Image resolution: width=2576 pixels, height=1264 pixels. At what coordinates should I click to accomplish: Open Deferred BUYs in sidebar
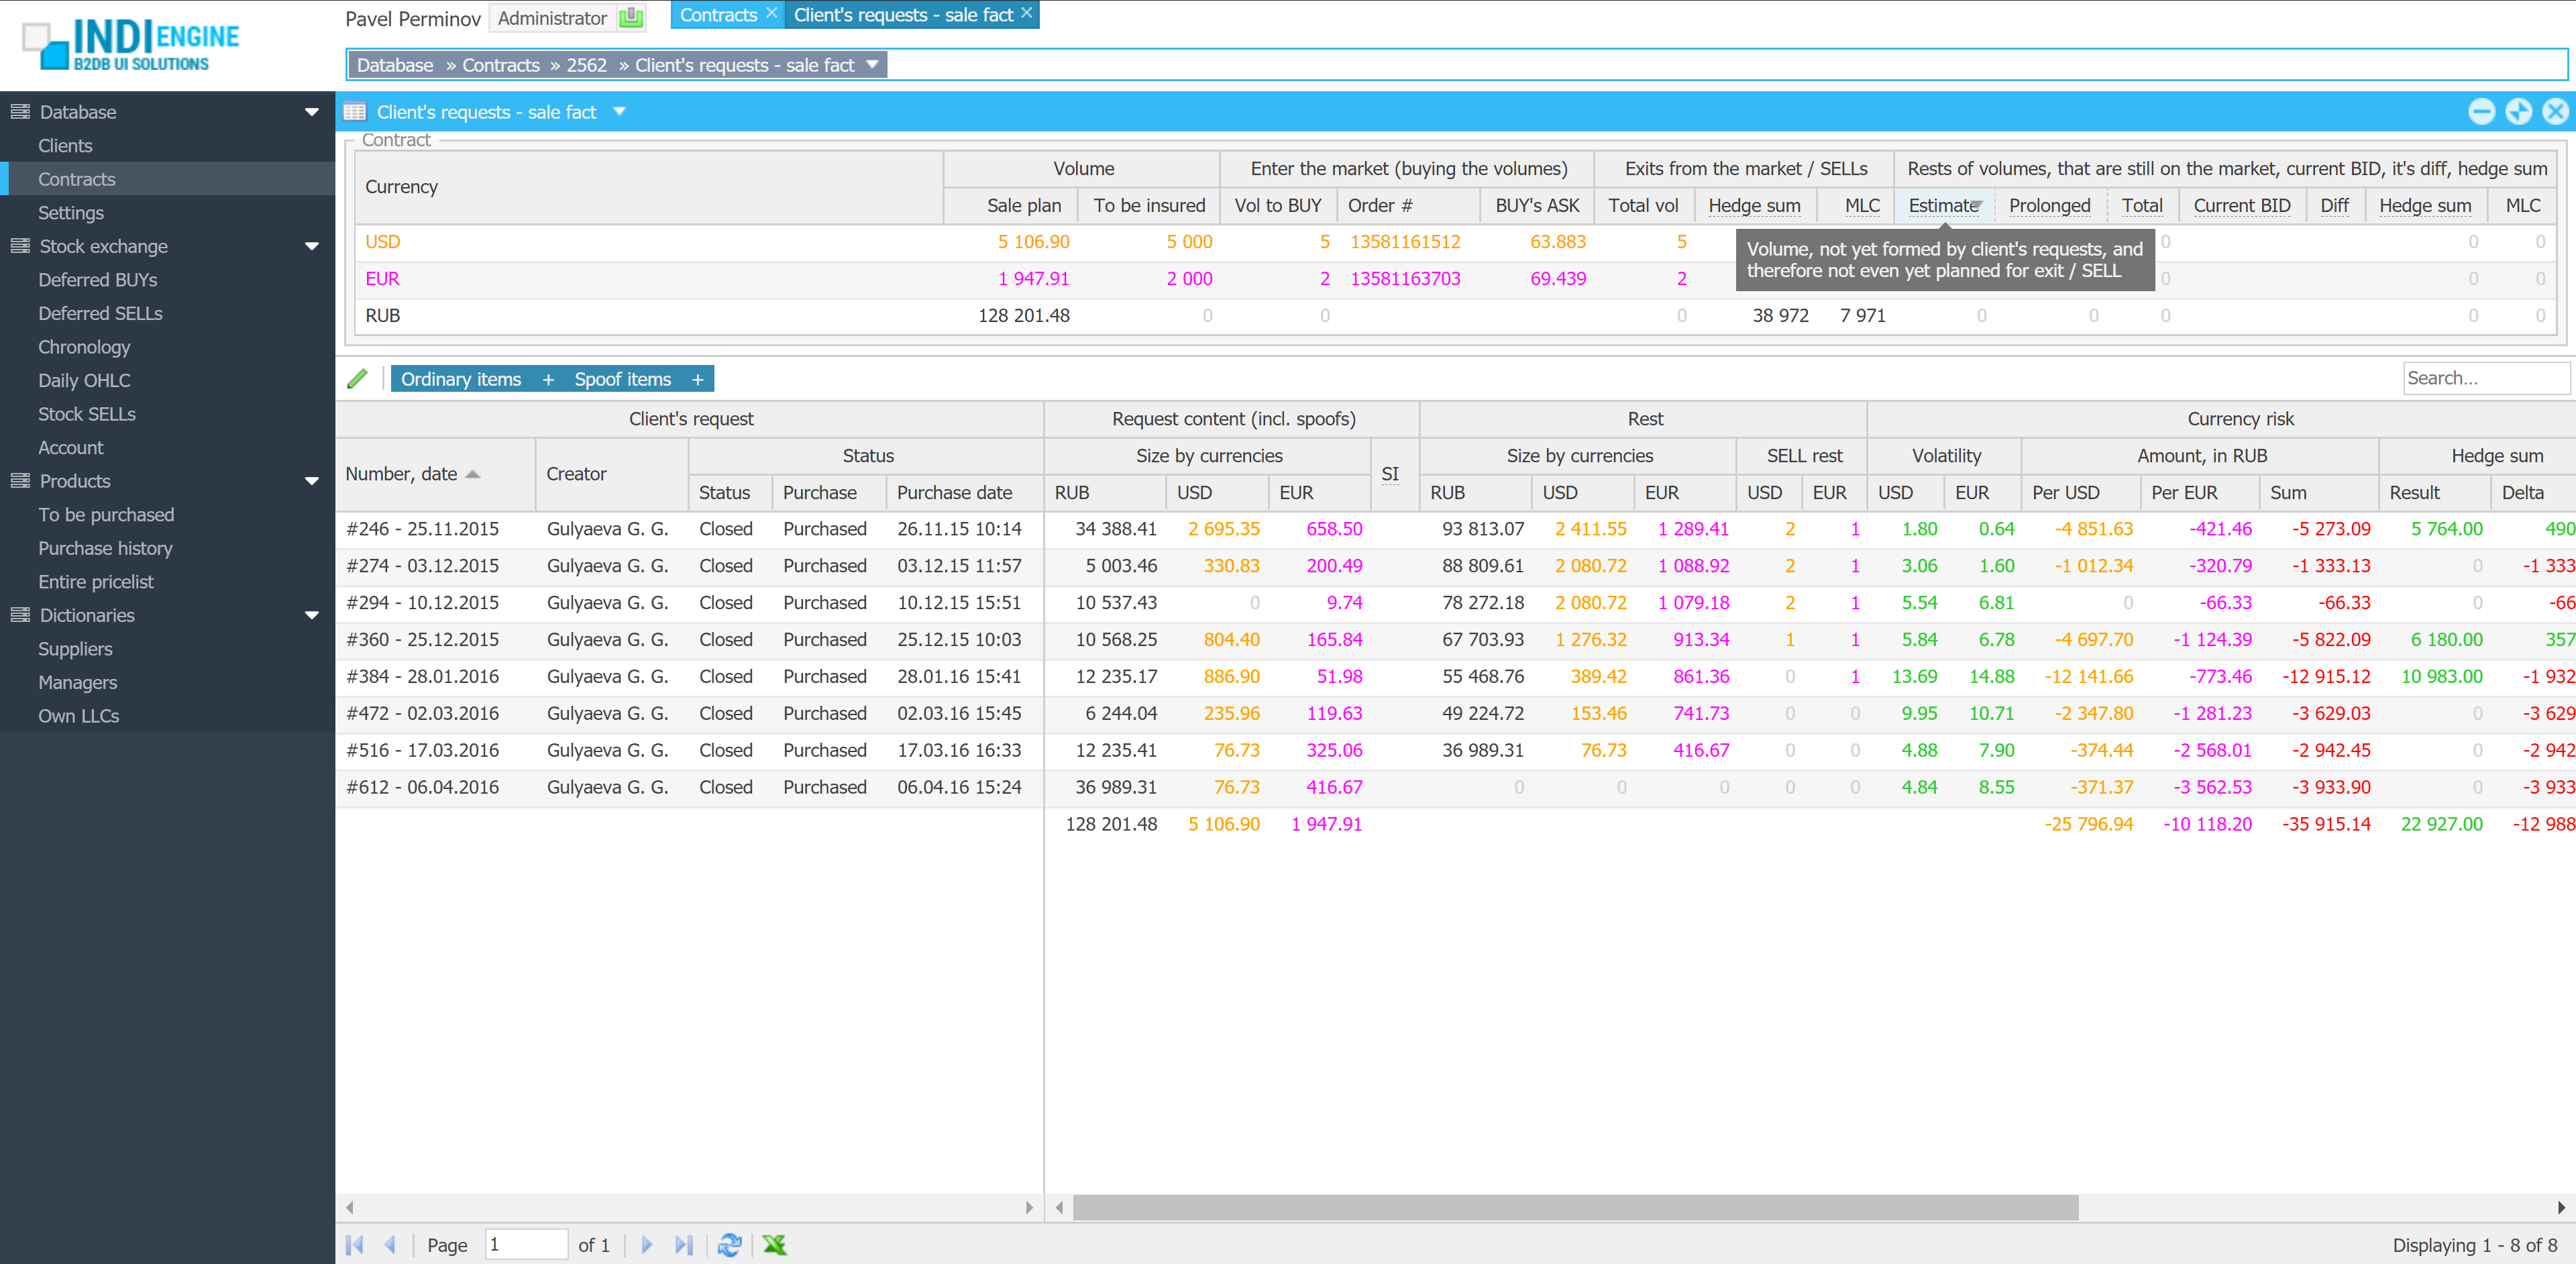[x=98, y=280]
